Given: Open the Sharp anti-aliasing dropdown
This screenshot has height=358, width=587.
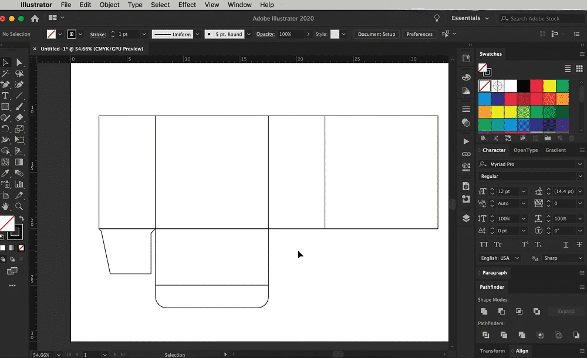Looking at the screenshot, I should (x=579, y=258).
